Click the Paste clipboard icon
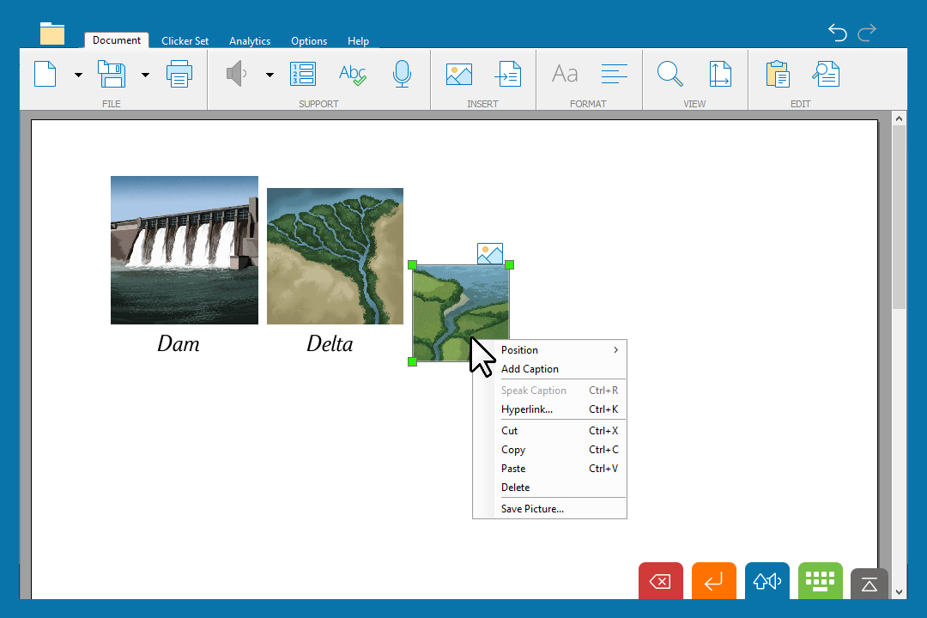This screenshot has width=927, height=618. (778, 75)
